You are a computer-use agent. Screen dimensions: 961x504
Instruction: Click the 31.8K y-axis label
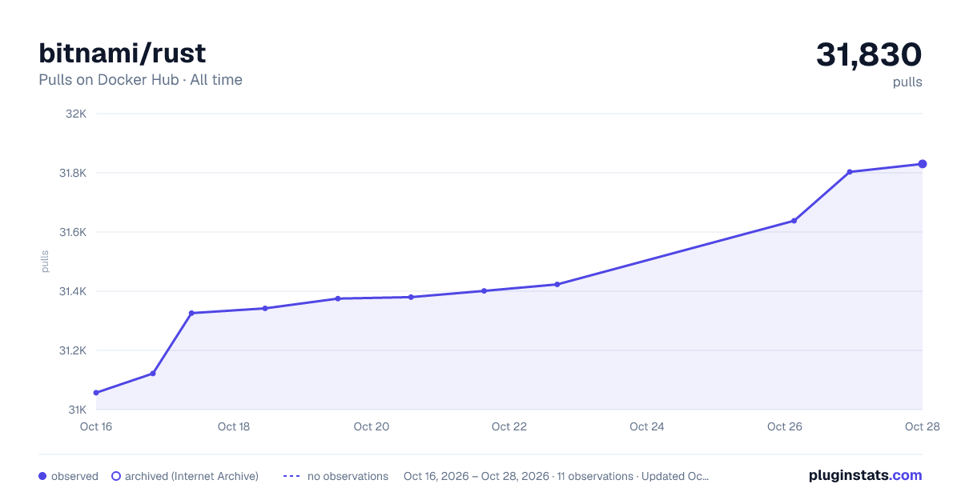pyautogui.click(x=72, y=173)
